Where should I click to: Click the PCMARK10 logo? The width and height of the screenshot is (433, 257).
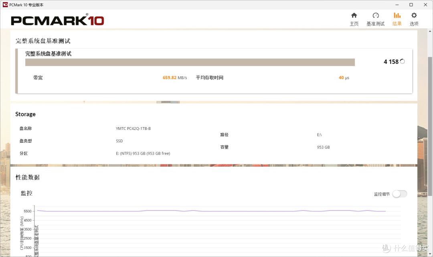tap(57, 20)
